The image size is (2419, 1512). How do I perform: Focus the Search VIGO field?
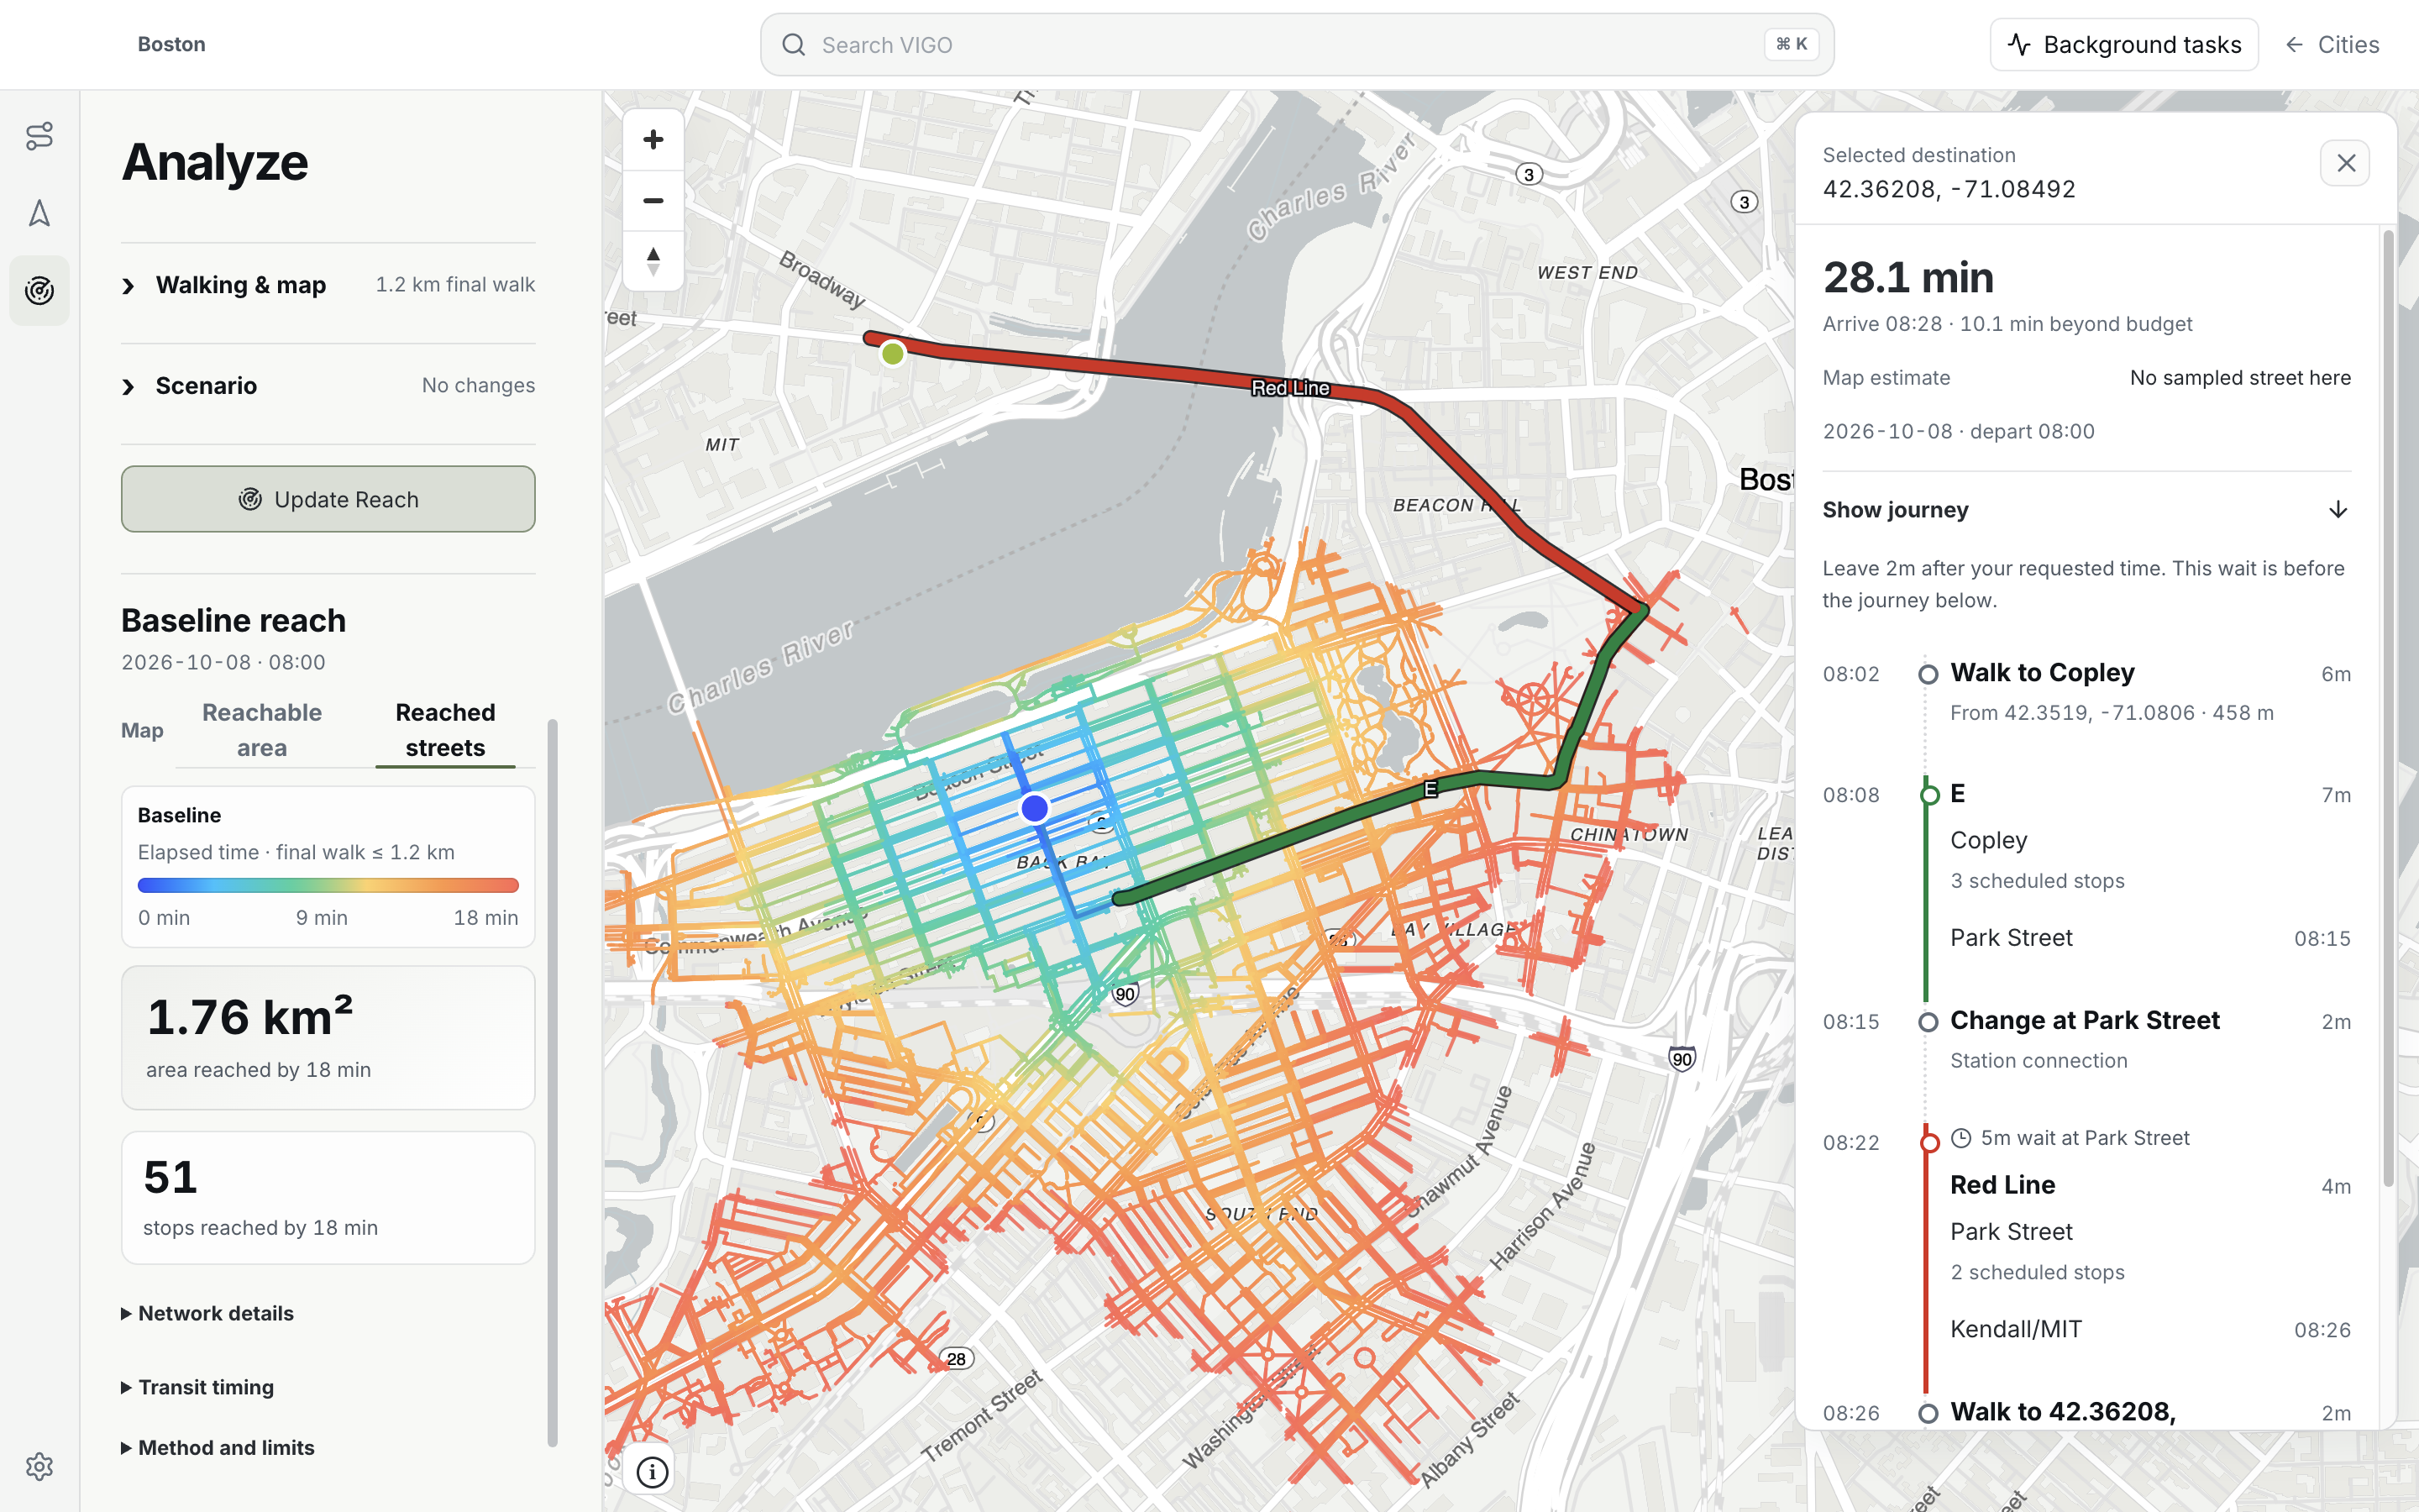pyautogui.click(x=1297, y=45)
